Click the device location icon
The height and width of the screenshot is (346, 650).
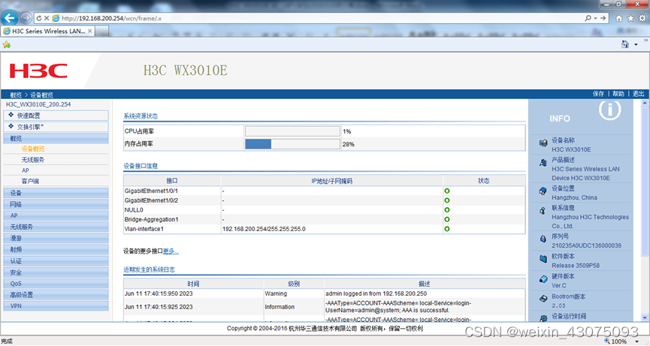543,191
